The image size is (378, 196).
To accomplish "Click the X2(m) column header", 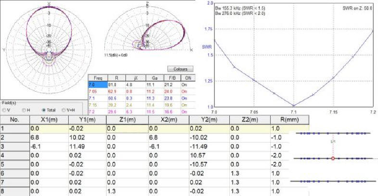I will pos(169,120).
